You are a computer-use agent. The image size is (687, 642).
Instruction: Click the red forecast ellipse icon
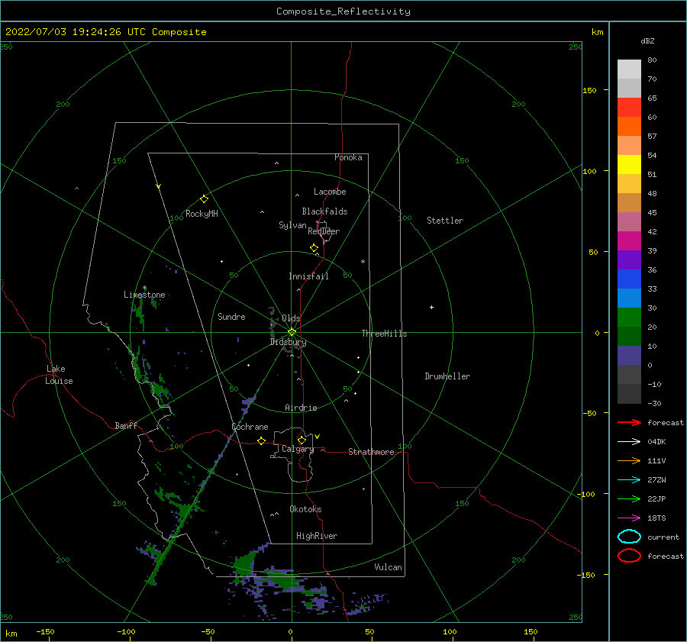[x=629, y=556]
